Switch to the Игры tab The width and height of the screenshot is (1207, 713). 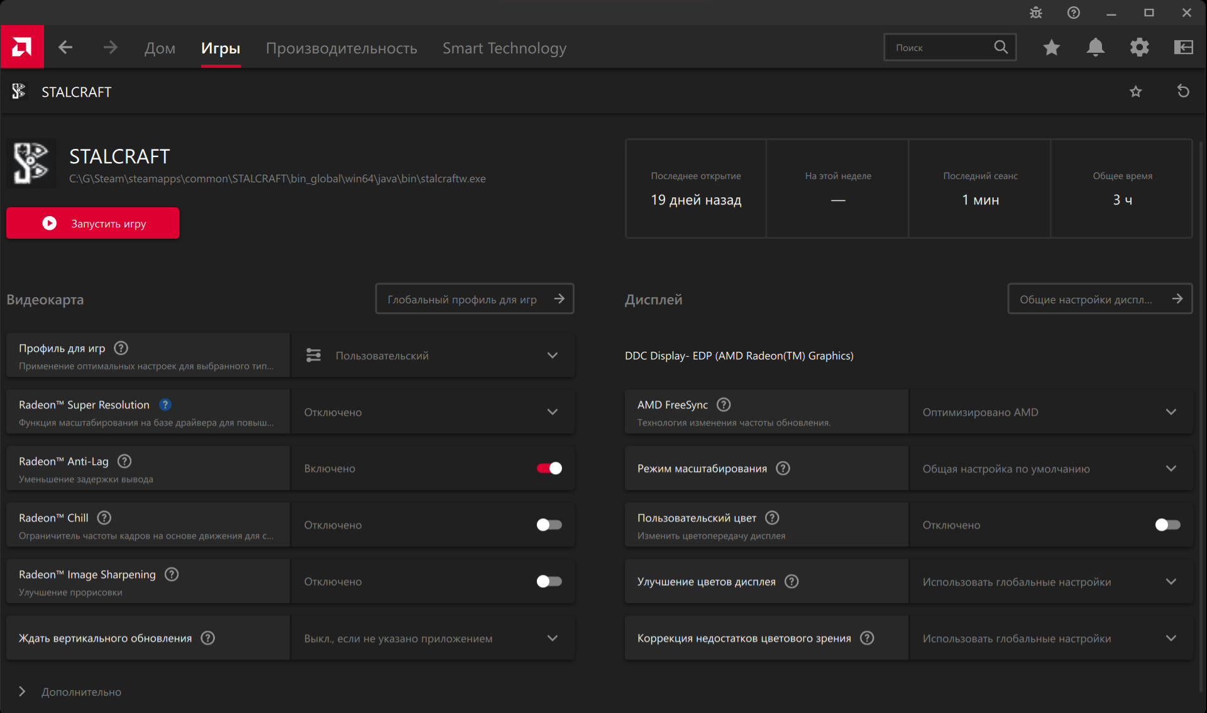coord(221,48)
